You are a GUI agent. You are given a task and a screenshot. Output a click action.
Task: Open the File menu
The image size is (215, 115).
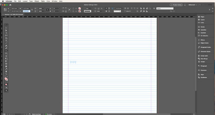tap(15, 1)
